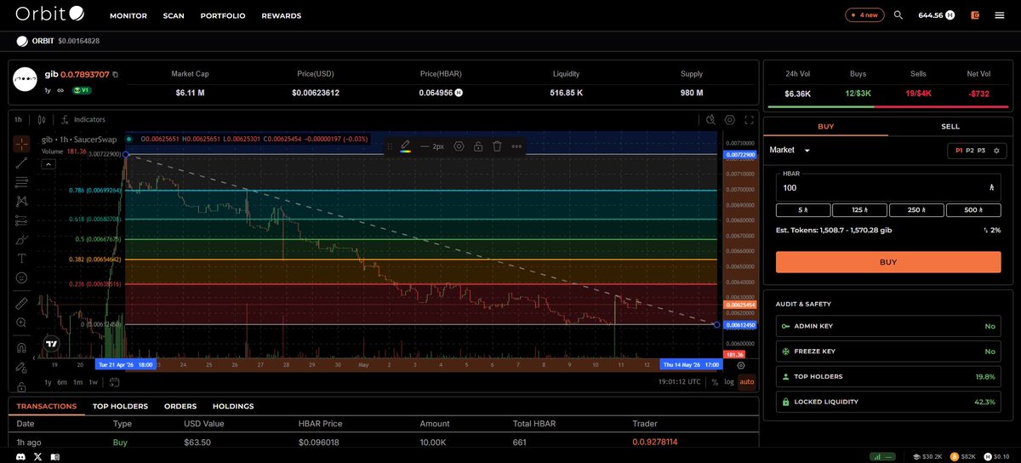Screen dimensions: 1021x463
Task: Change the 1h chart interval
Action: click(x=18, y=120)
